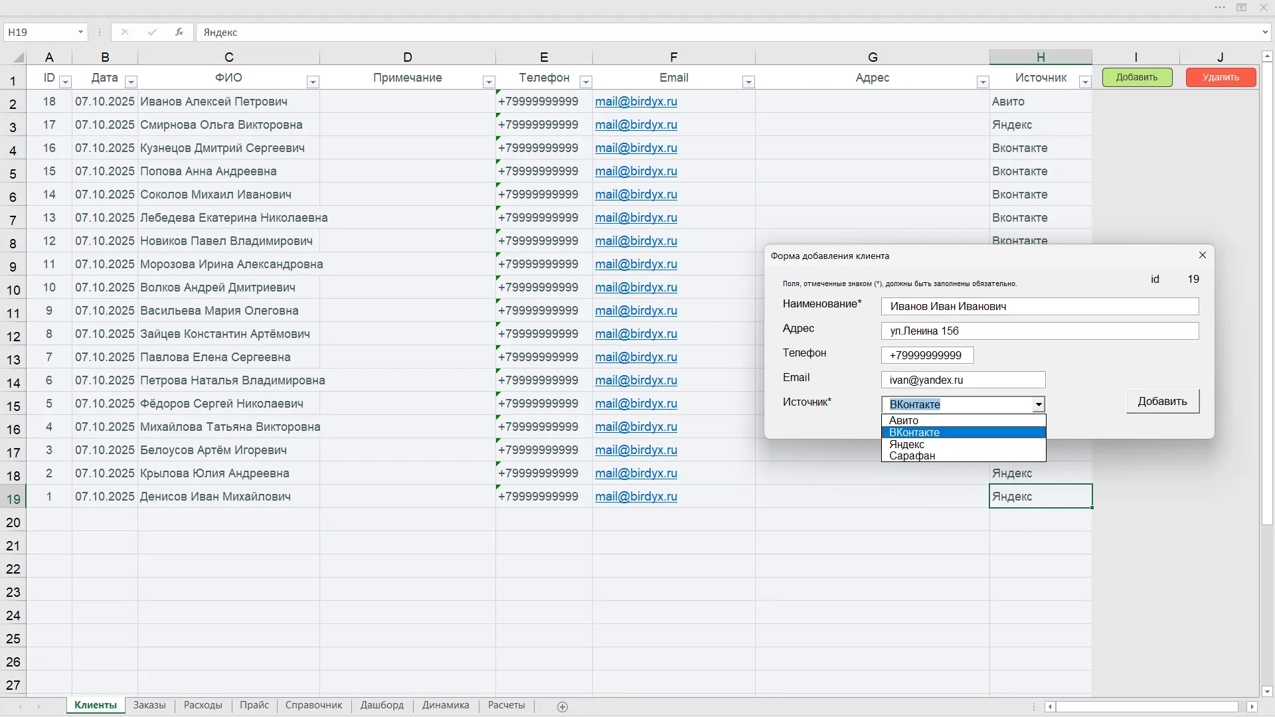Switch to the Заказы sheet tab

coord(149,705)
